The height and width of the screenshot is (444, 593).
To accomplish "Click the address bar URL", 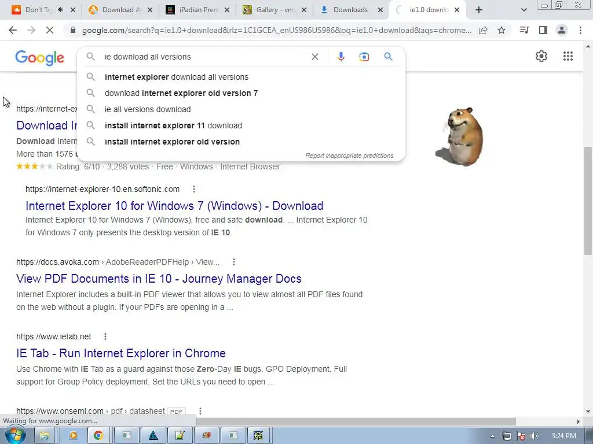I will click(x=276, y=30).
